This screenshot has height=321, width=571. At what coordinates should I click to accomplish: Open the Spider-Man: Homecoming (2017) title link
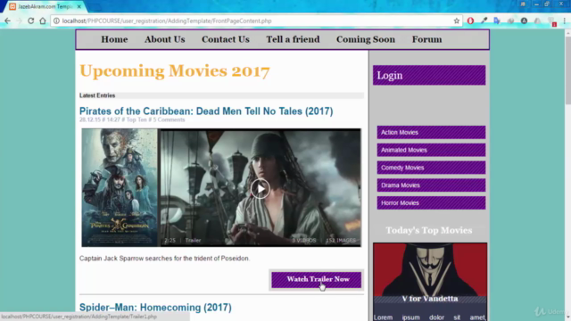point(155,308)
